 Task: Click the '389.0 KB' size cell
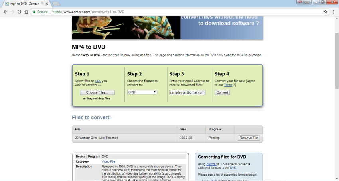(x=186, y=138)
